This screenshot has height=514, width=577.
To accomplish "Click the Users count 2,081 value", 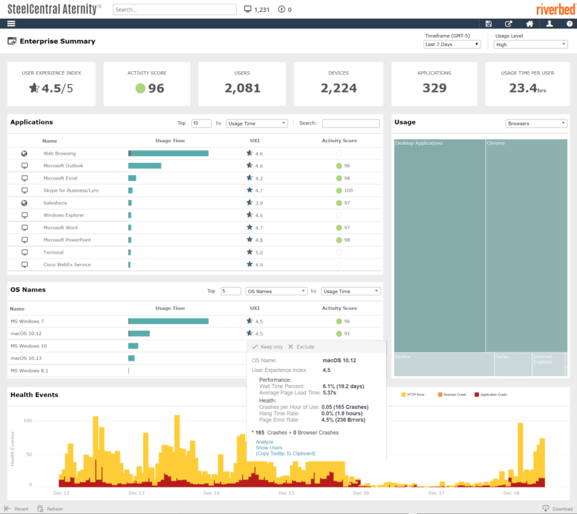I will [242, 88].
